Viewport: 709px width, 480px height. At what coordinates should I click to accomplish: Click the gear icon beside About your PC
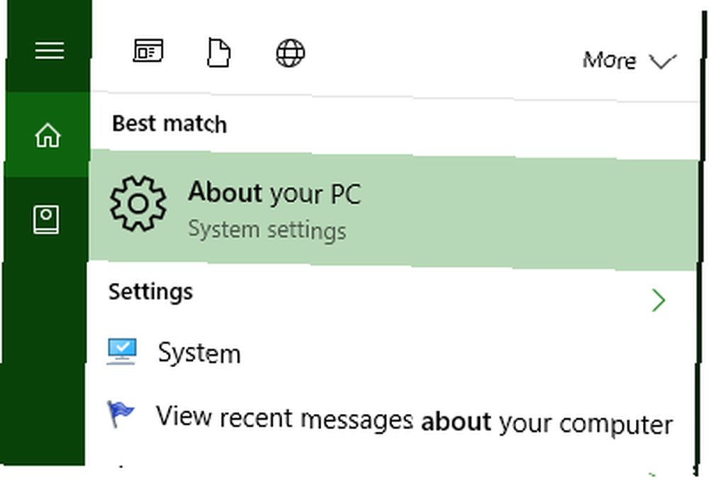pyautogui.click(x=138, y=204)
